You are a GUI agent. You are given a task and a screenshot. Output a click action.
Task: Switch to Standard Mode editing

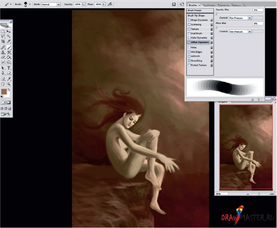[x=3, y=102]
